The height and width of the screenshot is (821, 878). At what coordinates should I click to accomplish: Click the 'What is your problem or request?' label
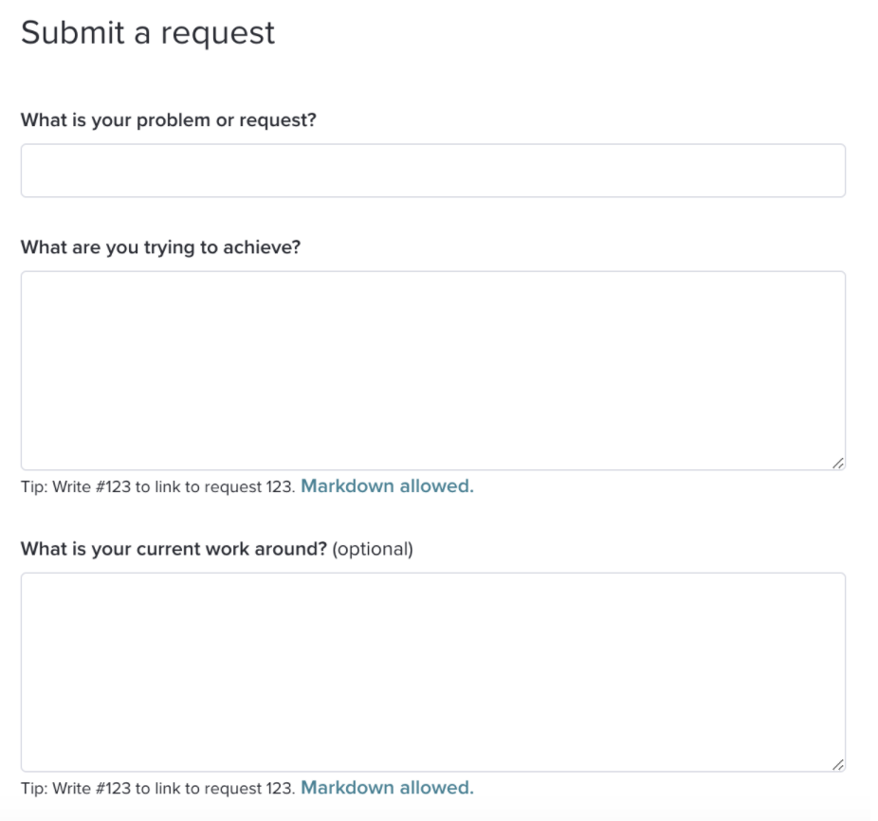[169, 119]
